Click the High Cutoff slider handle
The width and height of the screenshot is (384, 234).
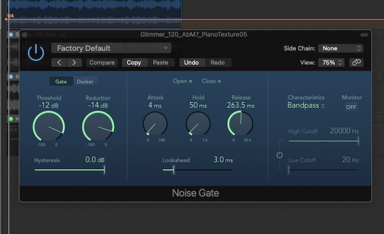coord(358,141)
